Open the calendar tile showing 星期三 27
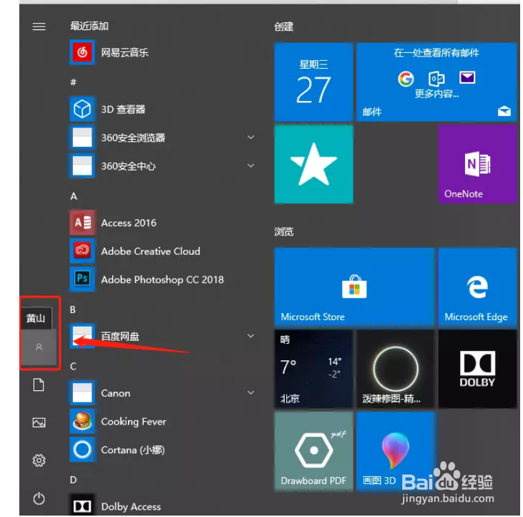 [313, 82]
